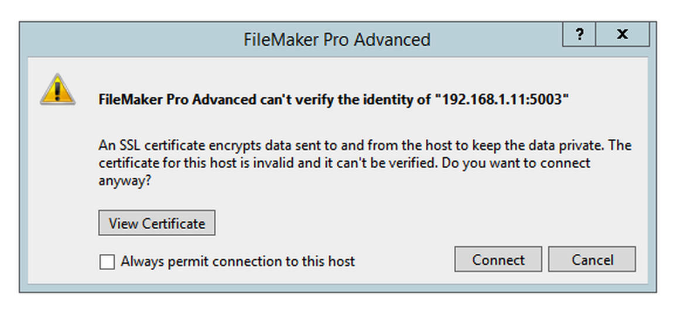Click the yellow warning triangle icon
The height and width of the screenshot is (320, 677).
point(57,90)
